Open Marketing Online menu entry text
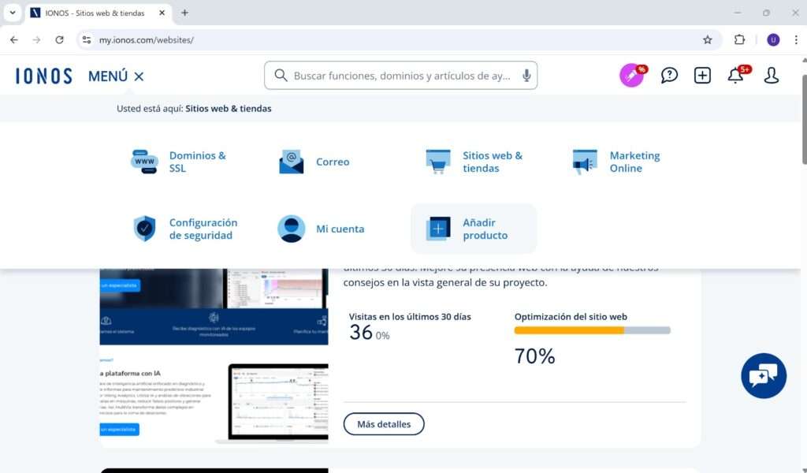 coord(634,162)
